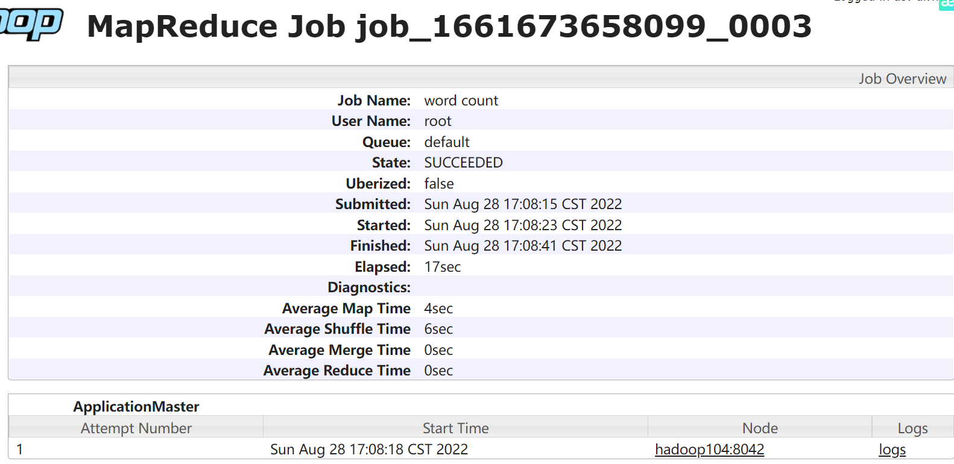Click the 'State:' label

[x=391, y=163]
